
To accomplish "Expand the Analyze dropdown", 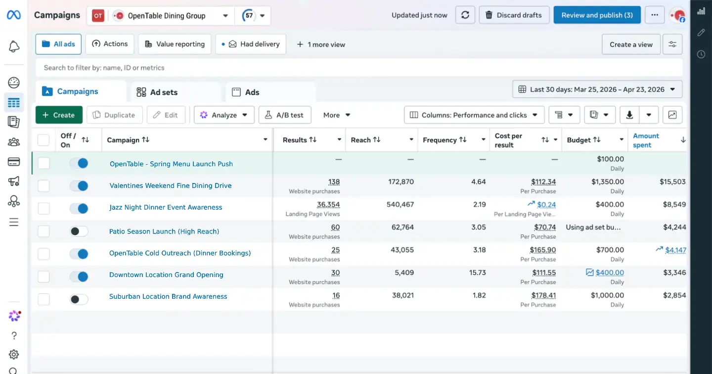I will point(224,115).
